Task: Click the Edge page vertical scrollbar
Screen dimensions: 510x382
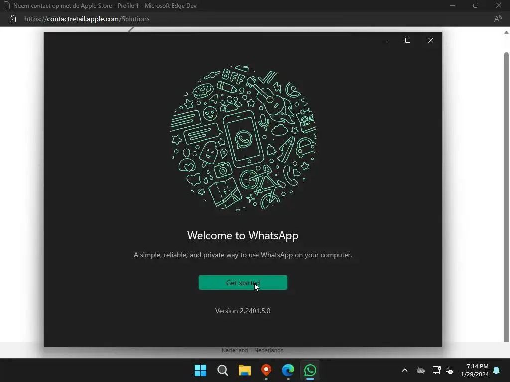Action: [x=506, y=197]
